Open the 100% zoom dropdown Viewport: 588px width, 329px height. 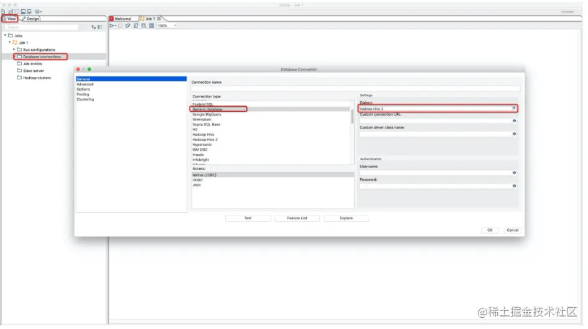point(167,25)
